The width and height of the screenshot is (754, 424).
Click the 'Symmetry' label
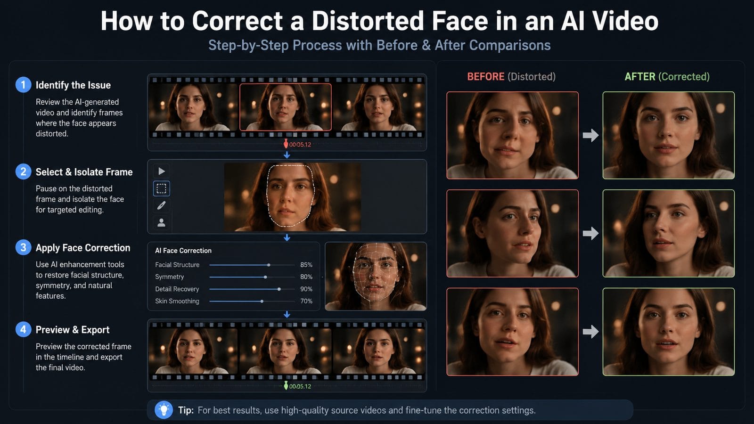170,277
